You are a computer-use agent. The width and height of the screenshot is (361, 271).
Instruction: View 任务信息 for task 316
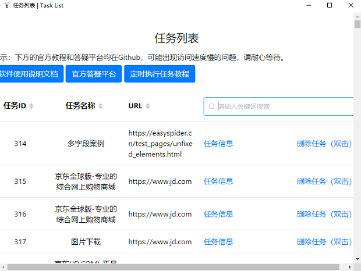tap(218, 214)
